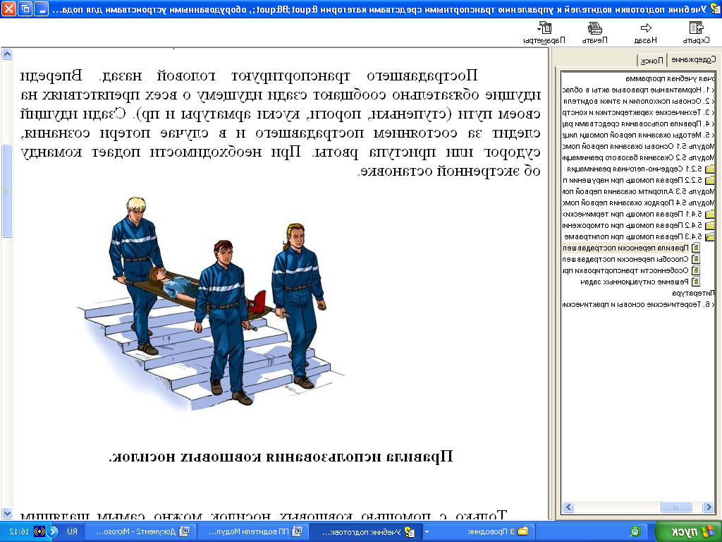The image size is (722, 542).
Task: Select tree item 5. Методы оказания первой помощи
Action: point(638,135)
